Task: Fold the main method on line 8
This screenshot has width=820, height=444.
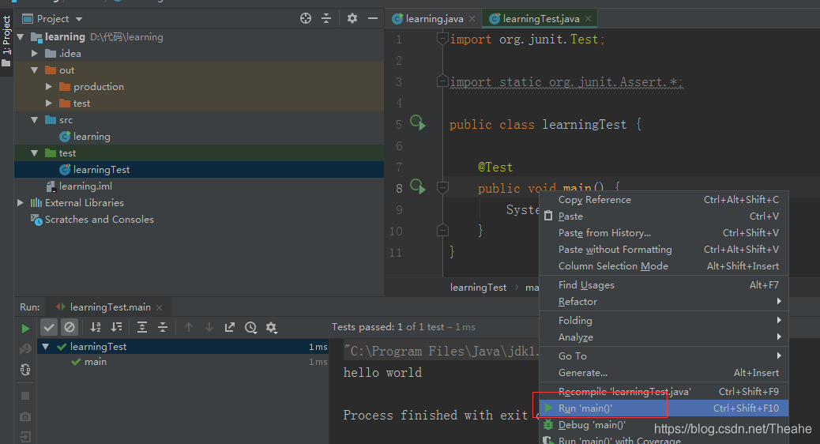Action: [x=442, y=188]
